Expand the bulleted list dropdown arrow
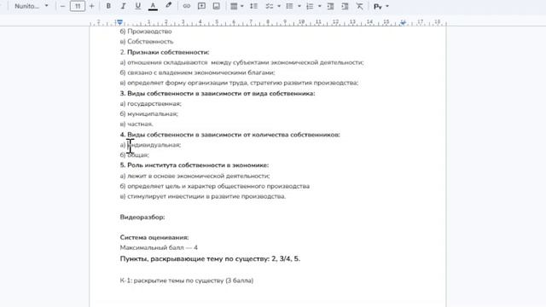 tap(299, 6)
